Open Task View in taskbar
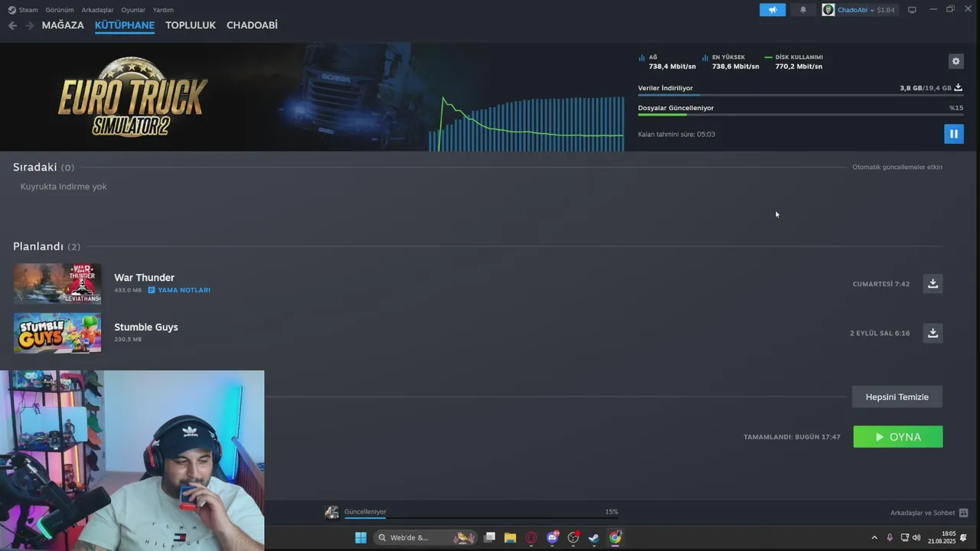This screenshot has height=551, width=980. 490,538
